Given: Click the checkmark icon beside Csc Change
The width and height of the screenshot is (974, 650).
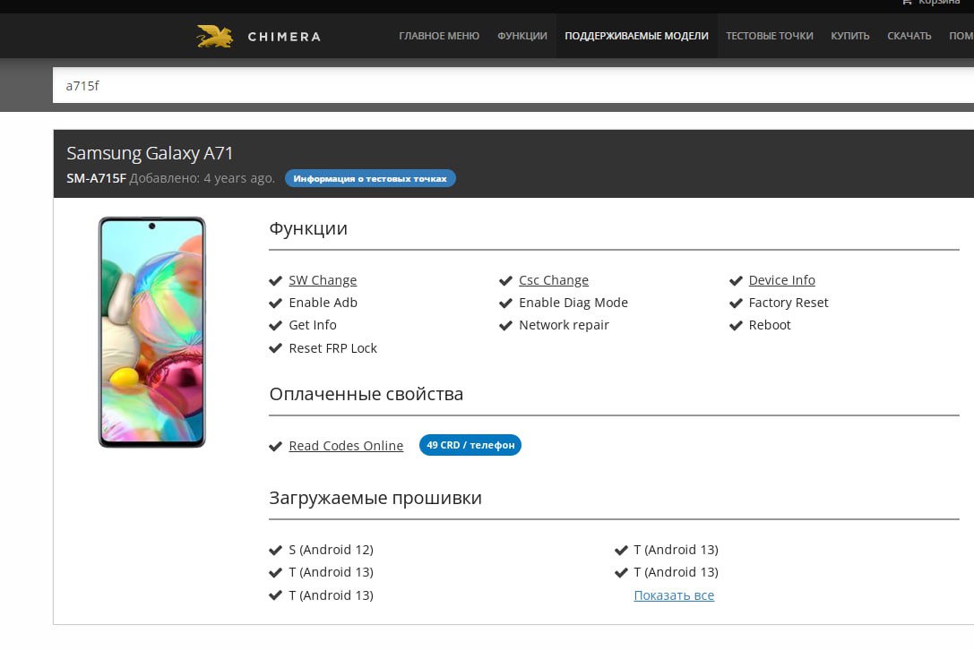Looking at the screenshot, I should (505, 280).
